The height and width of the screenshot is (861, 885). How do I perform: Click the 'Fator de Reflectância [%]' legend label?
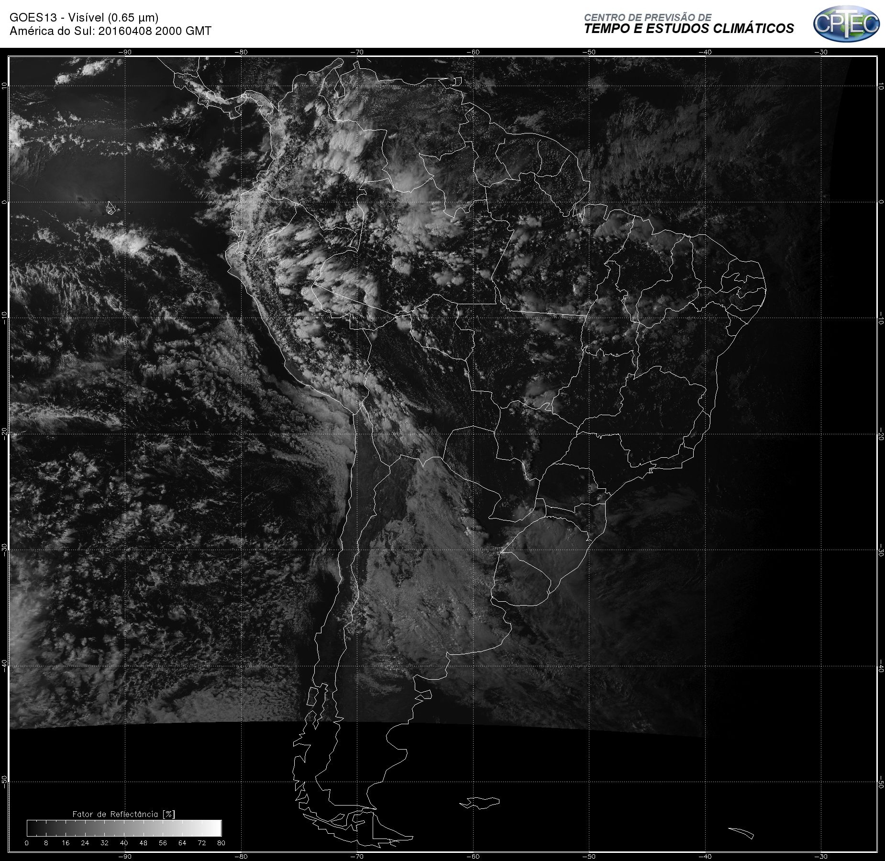123,814
